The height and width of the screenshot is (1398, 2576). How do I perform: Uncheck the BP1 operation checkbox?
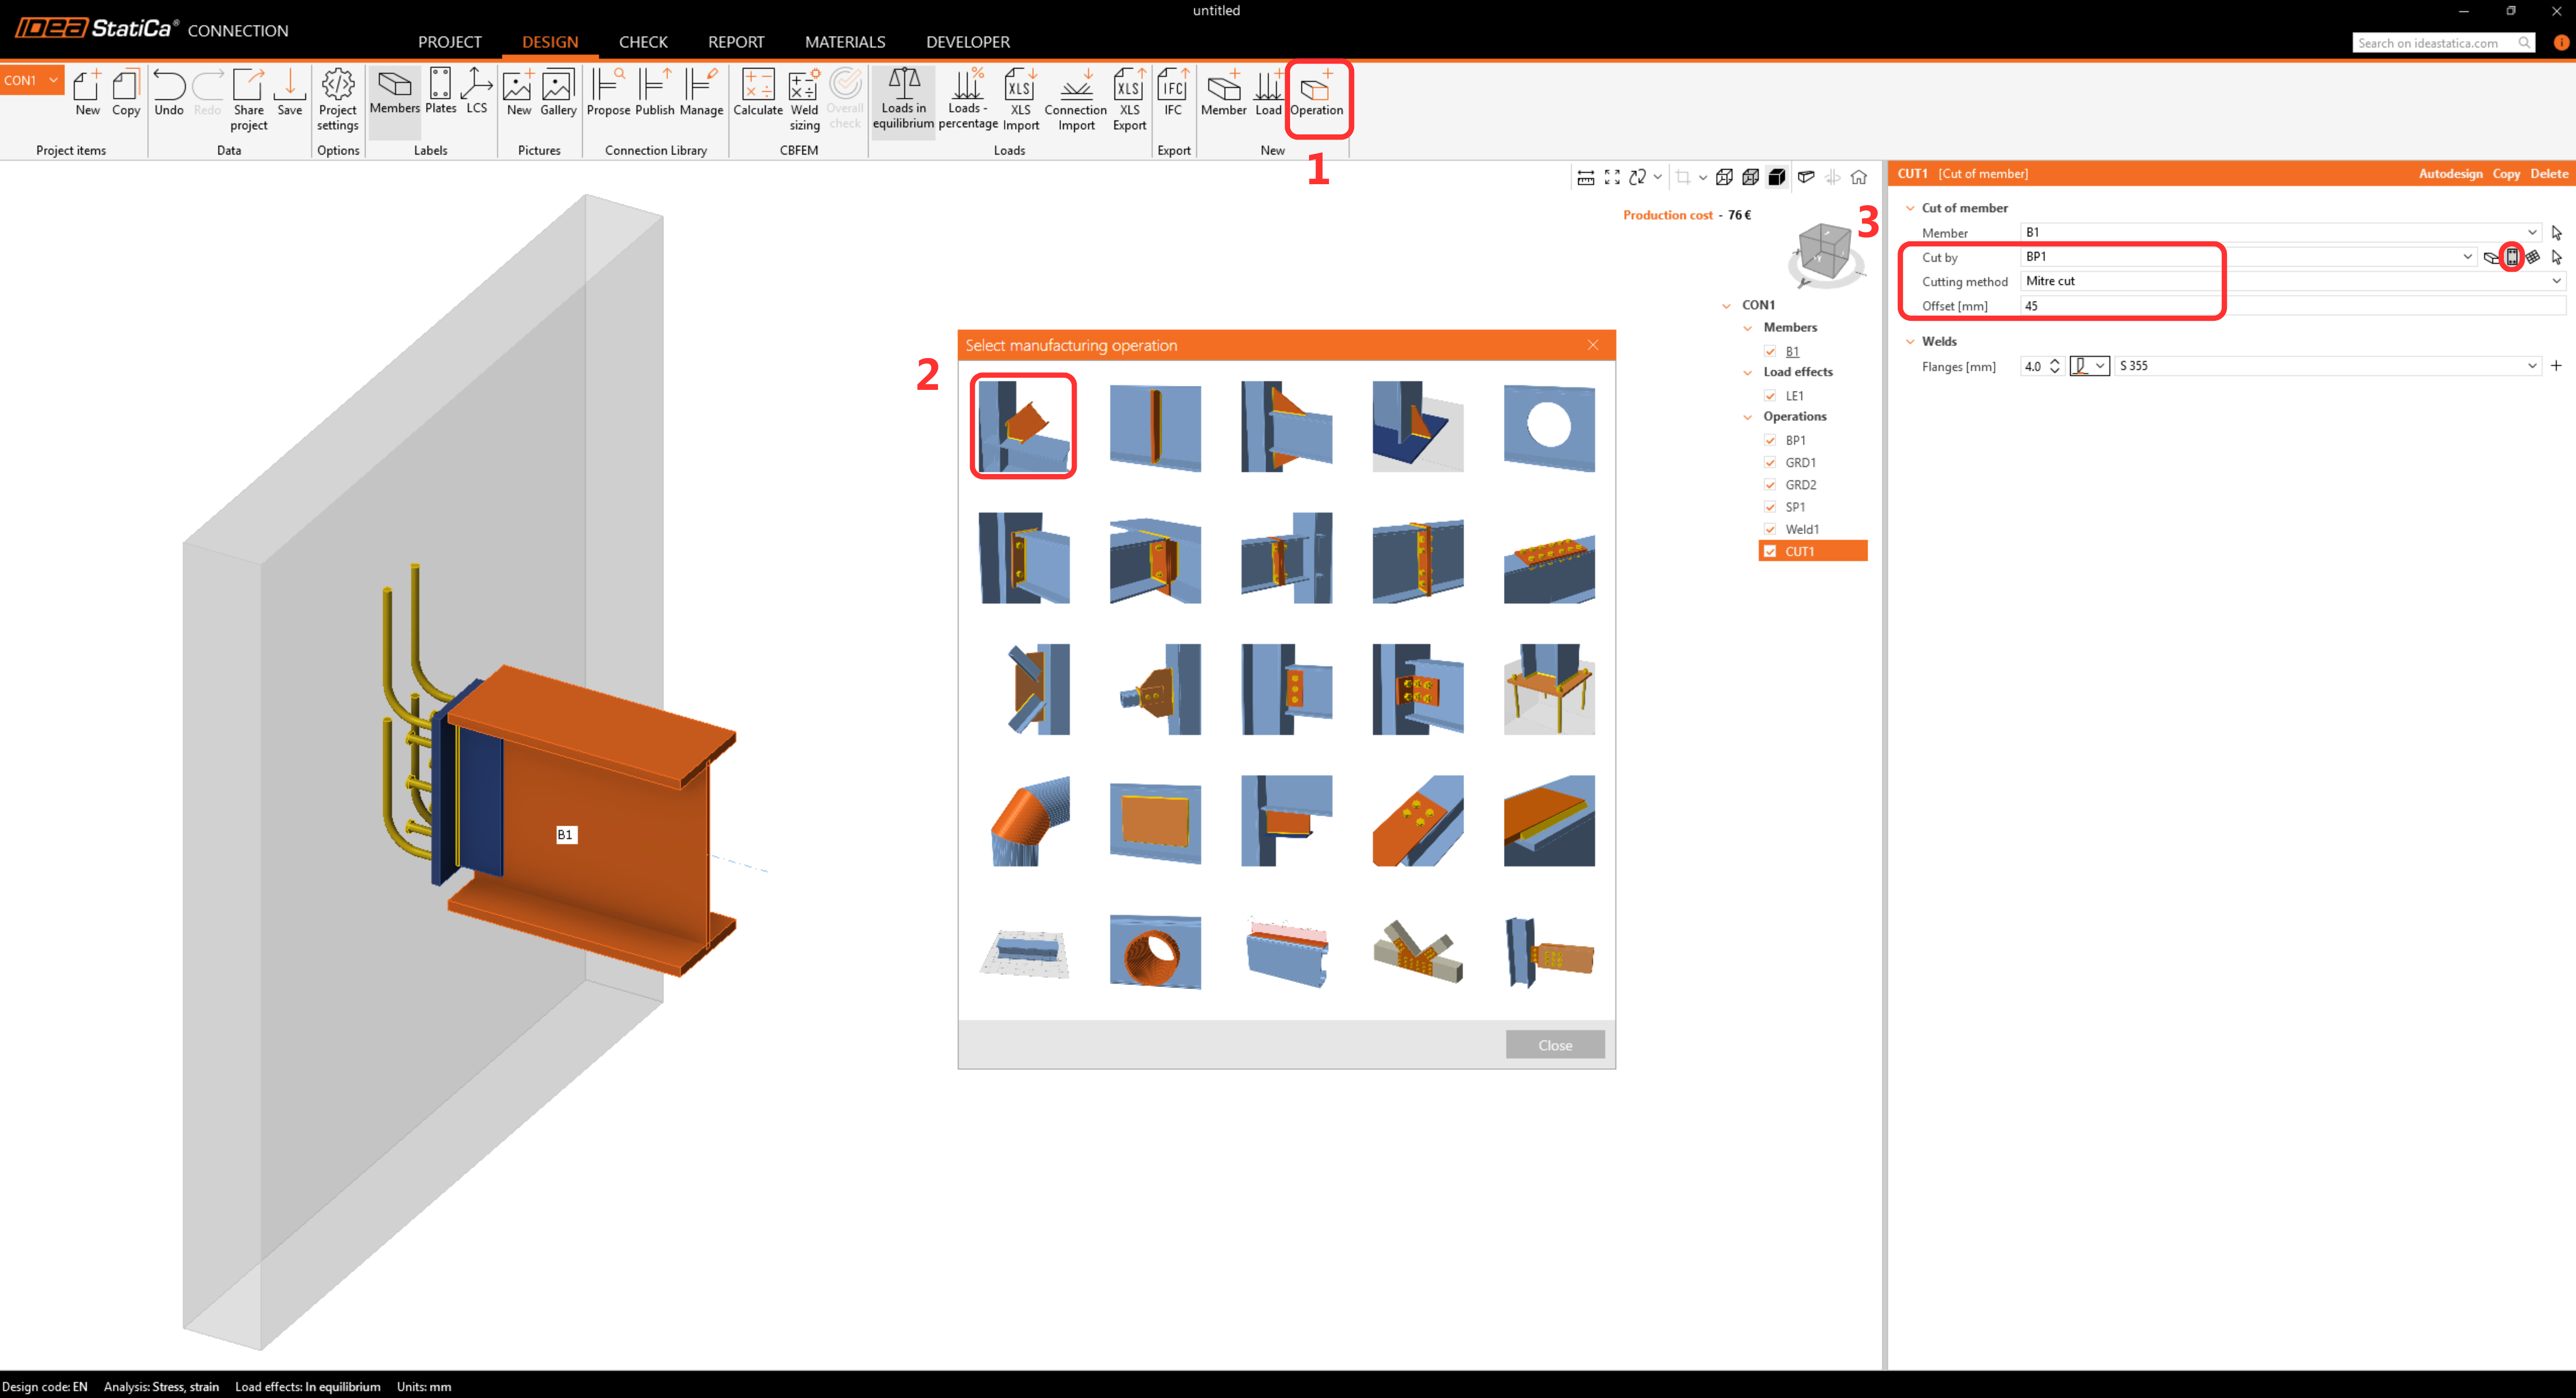pos(1770,440)
